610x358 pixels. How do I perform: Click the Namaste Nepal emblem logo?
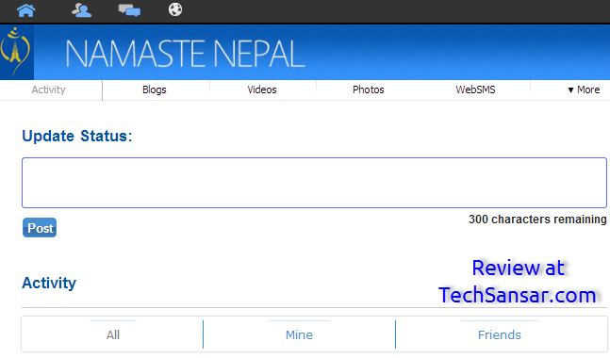(16, 52)
